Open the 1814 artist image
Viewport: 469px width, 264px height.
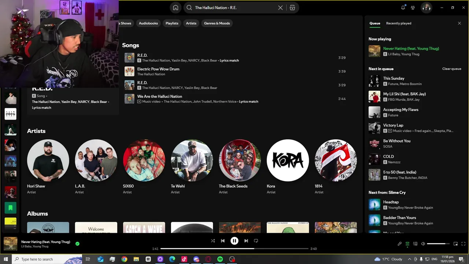coord(336,160)
